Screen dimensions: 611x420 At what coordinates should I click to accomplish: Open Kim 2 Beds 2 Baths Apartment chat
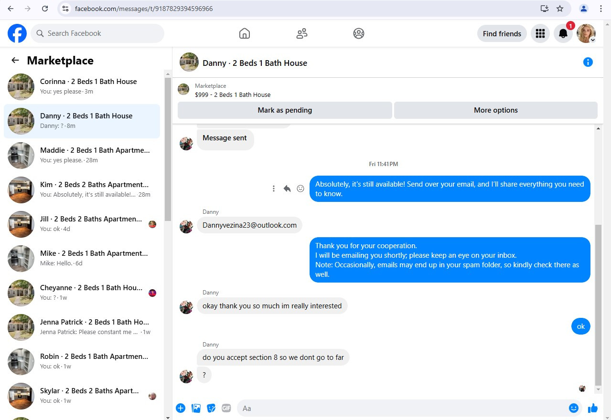82,190
